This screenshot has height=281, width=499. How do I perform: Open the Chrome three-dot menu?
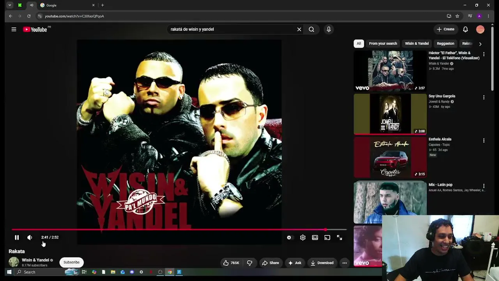click(488, 16)
